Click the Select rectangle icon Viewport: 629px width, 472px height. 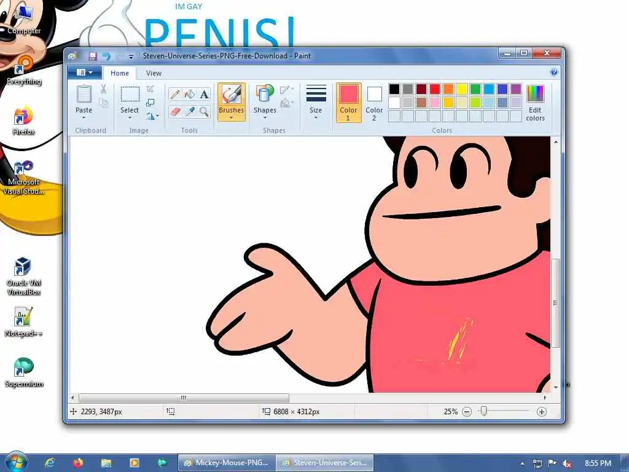(130, 94)
